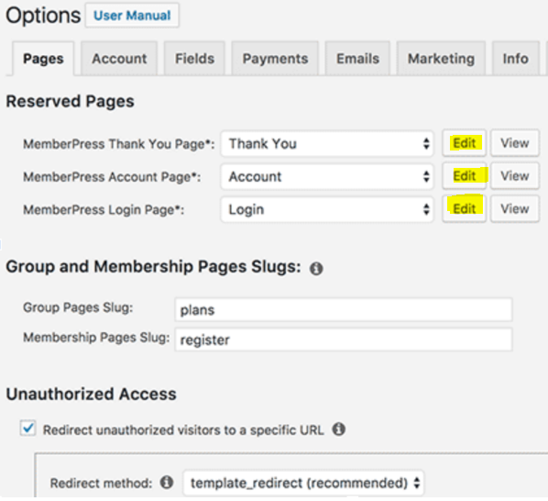Screen dimensions: 548x501
Task: Click the MemberPress Account Page label
Action: point(112,177)
